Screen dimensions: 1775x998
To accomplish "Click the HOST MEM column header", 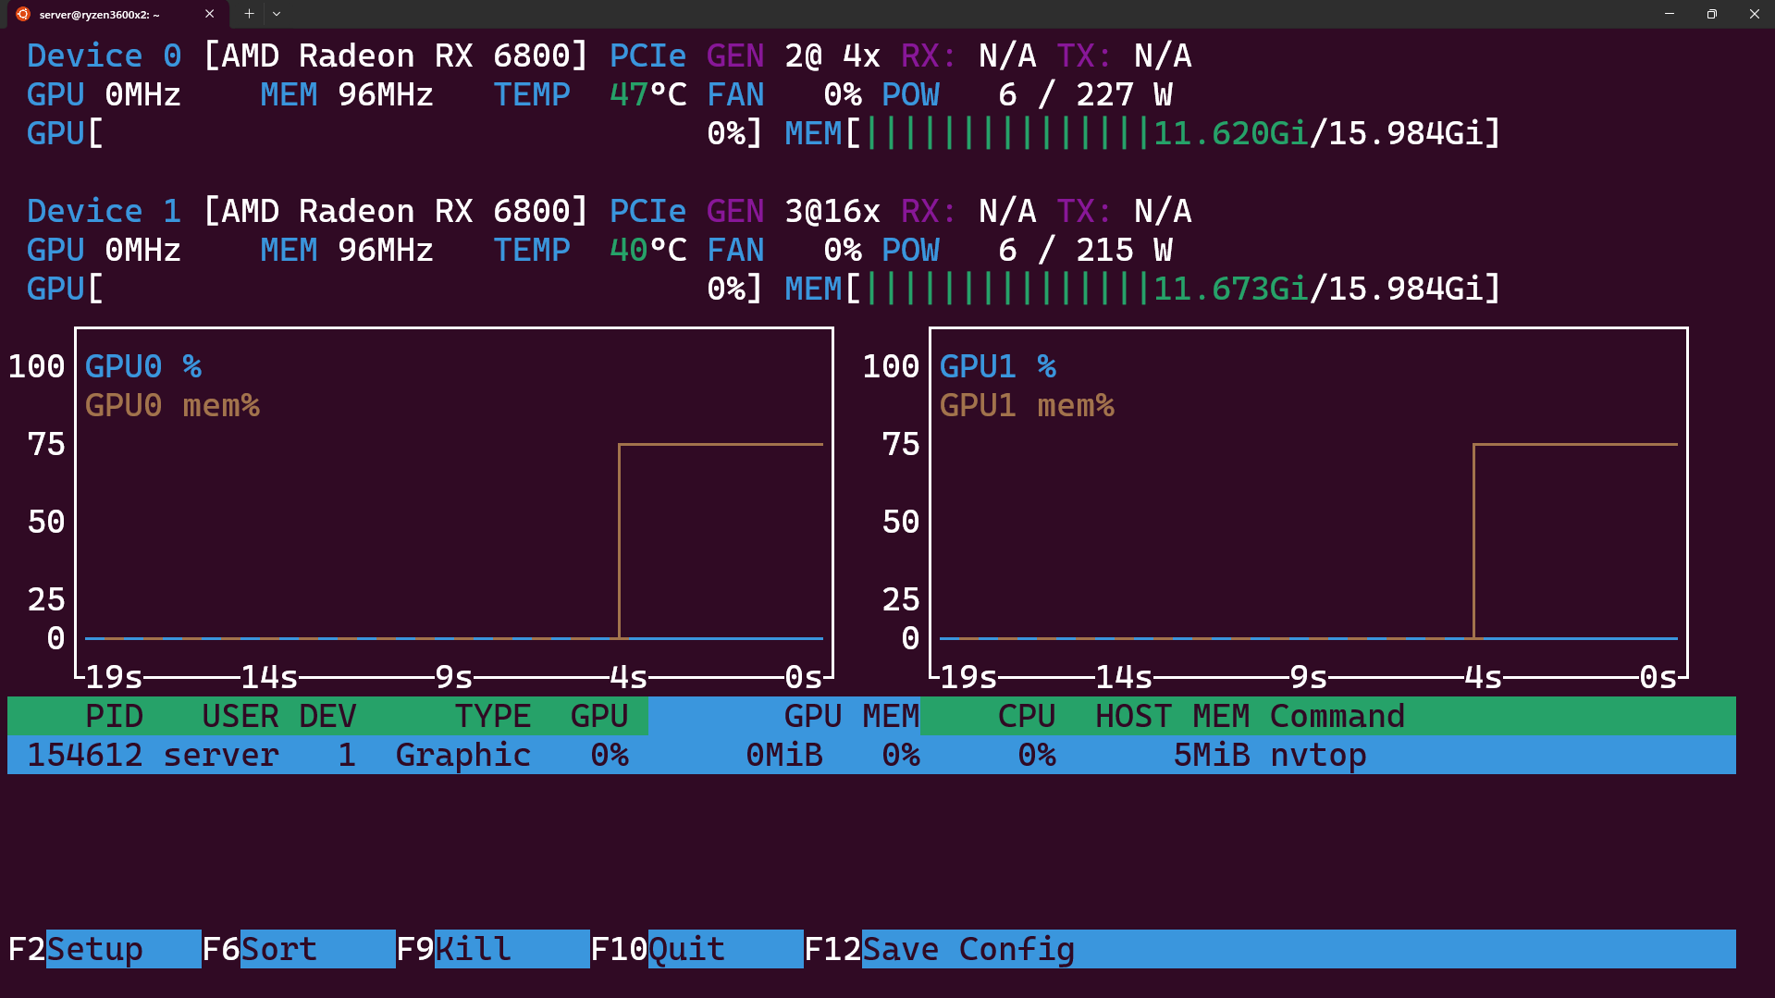I will pos(1173,716).
